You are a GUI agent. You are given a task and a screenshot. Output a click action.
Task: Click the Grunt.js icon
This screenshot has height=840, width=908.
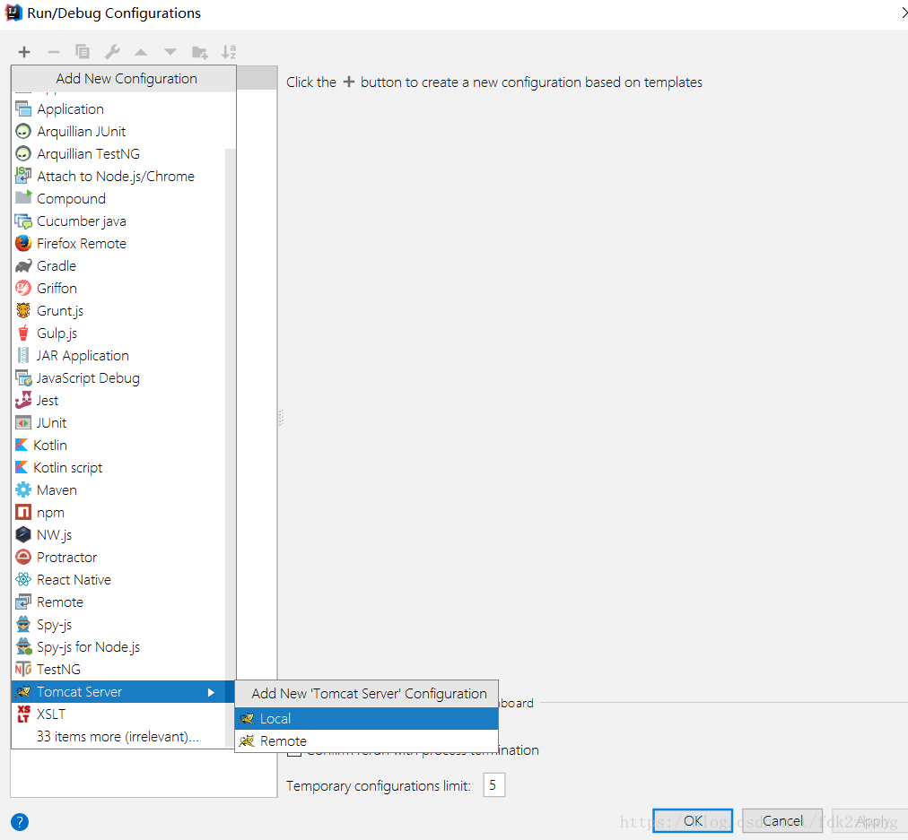[x=23, y=311]
